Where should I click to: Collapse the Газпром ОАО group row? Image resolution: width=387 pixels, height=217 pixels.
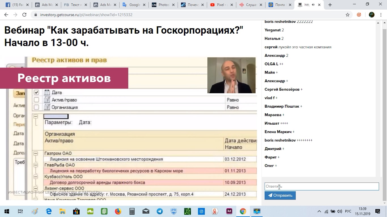(35, 153)
